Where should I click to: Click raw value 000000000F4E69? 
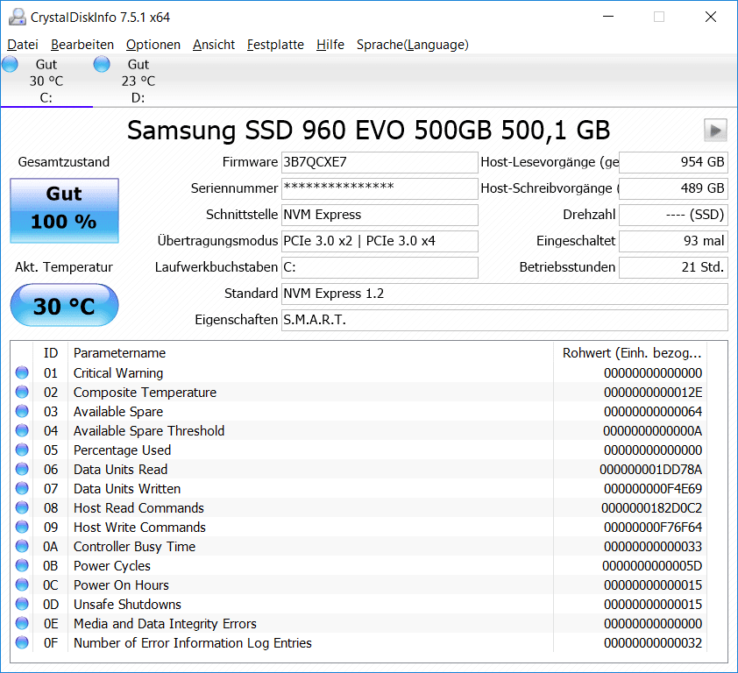pyautogui.click(x=653, y=489)
